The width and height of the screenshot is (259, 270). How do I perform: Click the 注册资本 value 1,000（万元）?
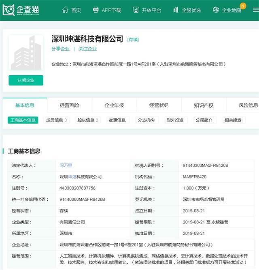(196, 188)
